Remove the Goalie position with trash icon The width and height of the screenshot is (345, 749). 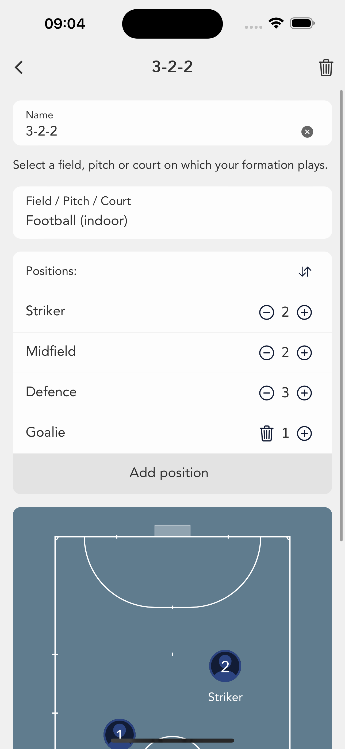pos(266,433)
